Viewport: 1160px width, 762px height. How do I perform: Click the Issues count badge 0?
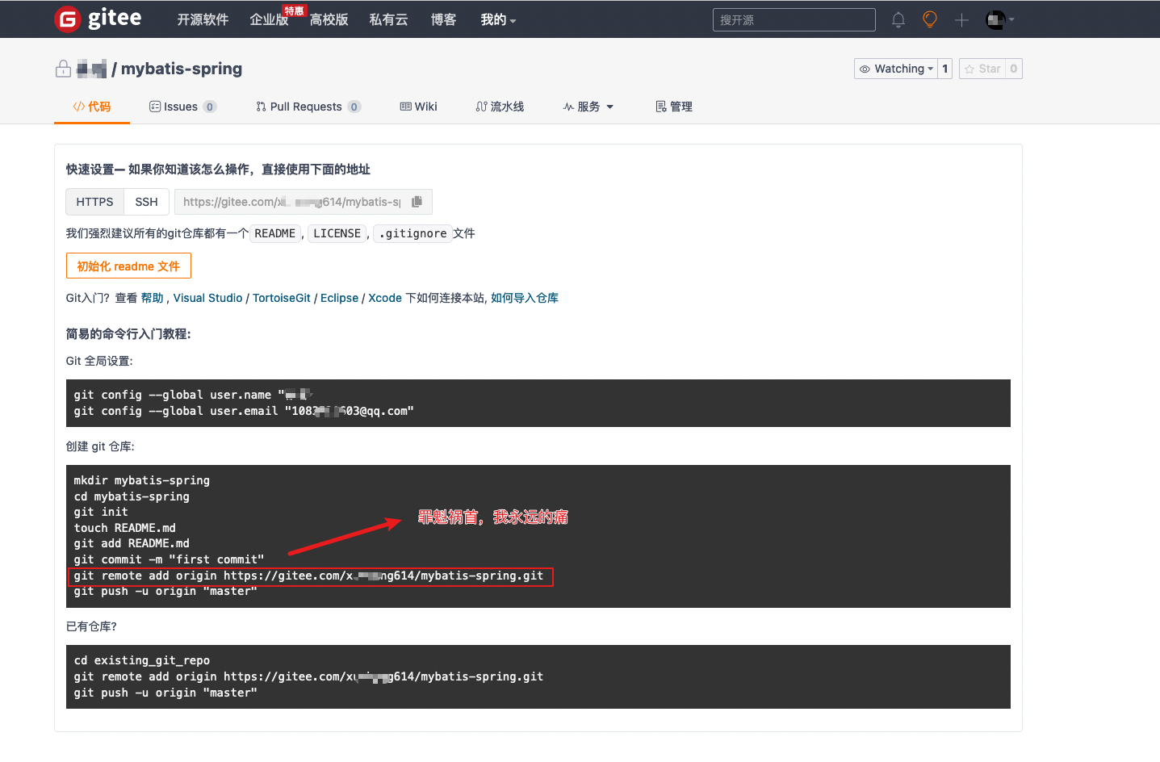210,107
